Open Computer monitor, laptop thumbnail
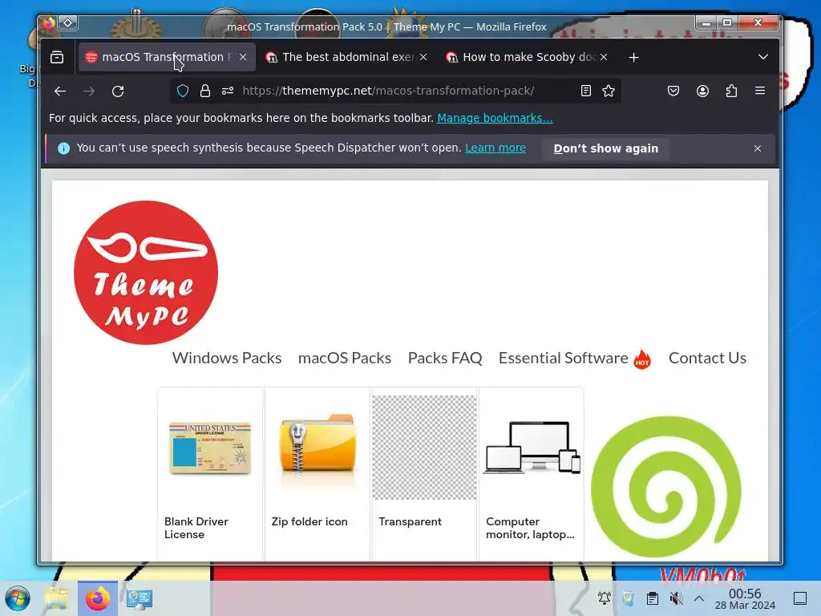821x616 pixels. [x=532, y=448]
